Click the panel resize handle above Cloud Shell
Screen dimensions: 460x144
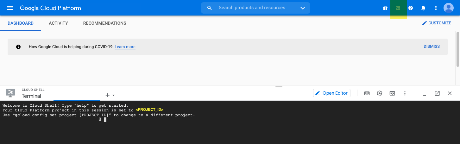tap(279, 87)
